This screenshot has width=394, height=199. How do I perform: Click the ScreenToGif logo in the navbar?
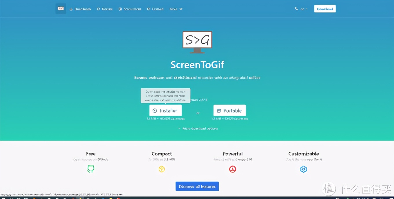pos(61,9)
